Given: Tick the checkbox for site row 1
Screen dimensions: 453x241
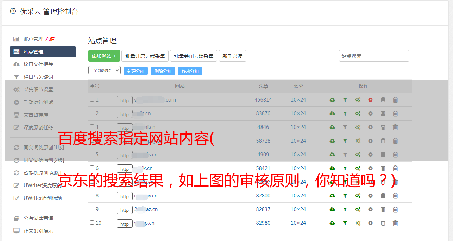Looking at the screenshot, I should 92,99.
